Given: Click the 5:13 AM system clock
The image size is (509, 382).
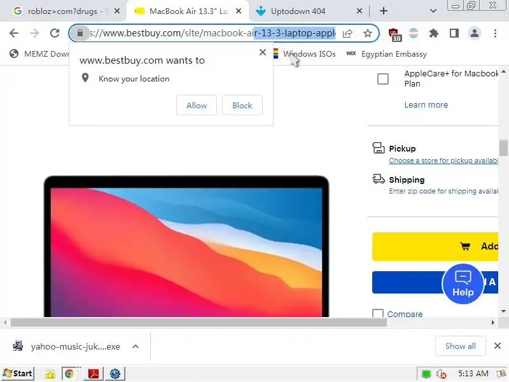Looking at the screenshot, I should pos(473,374).
